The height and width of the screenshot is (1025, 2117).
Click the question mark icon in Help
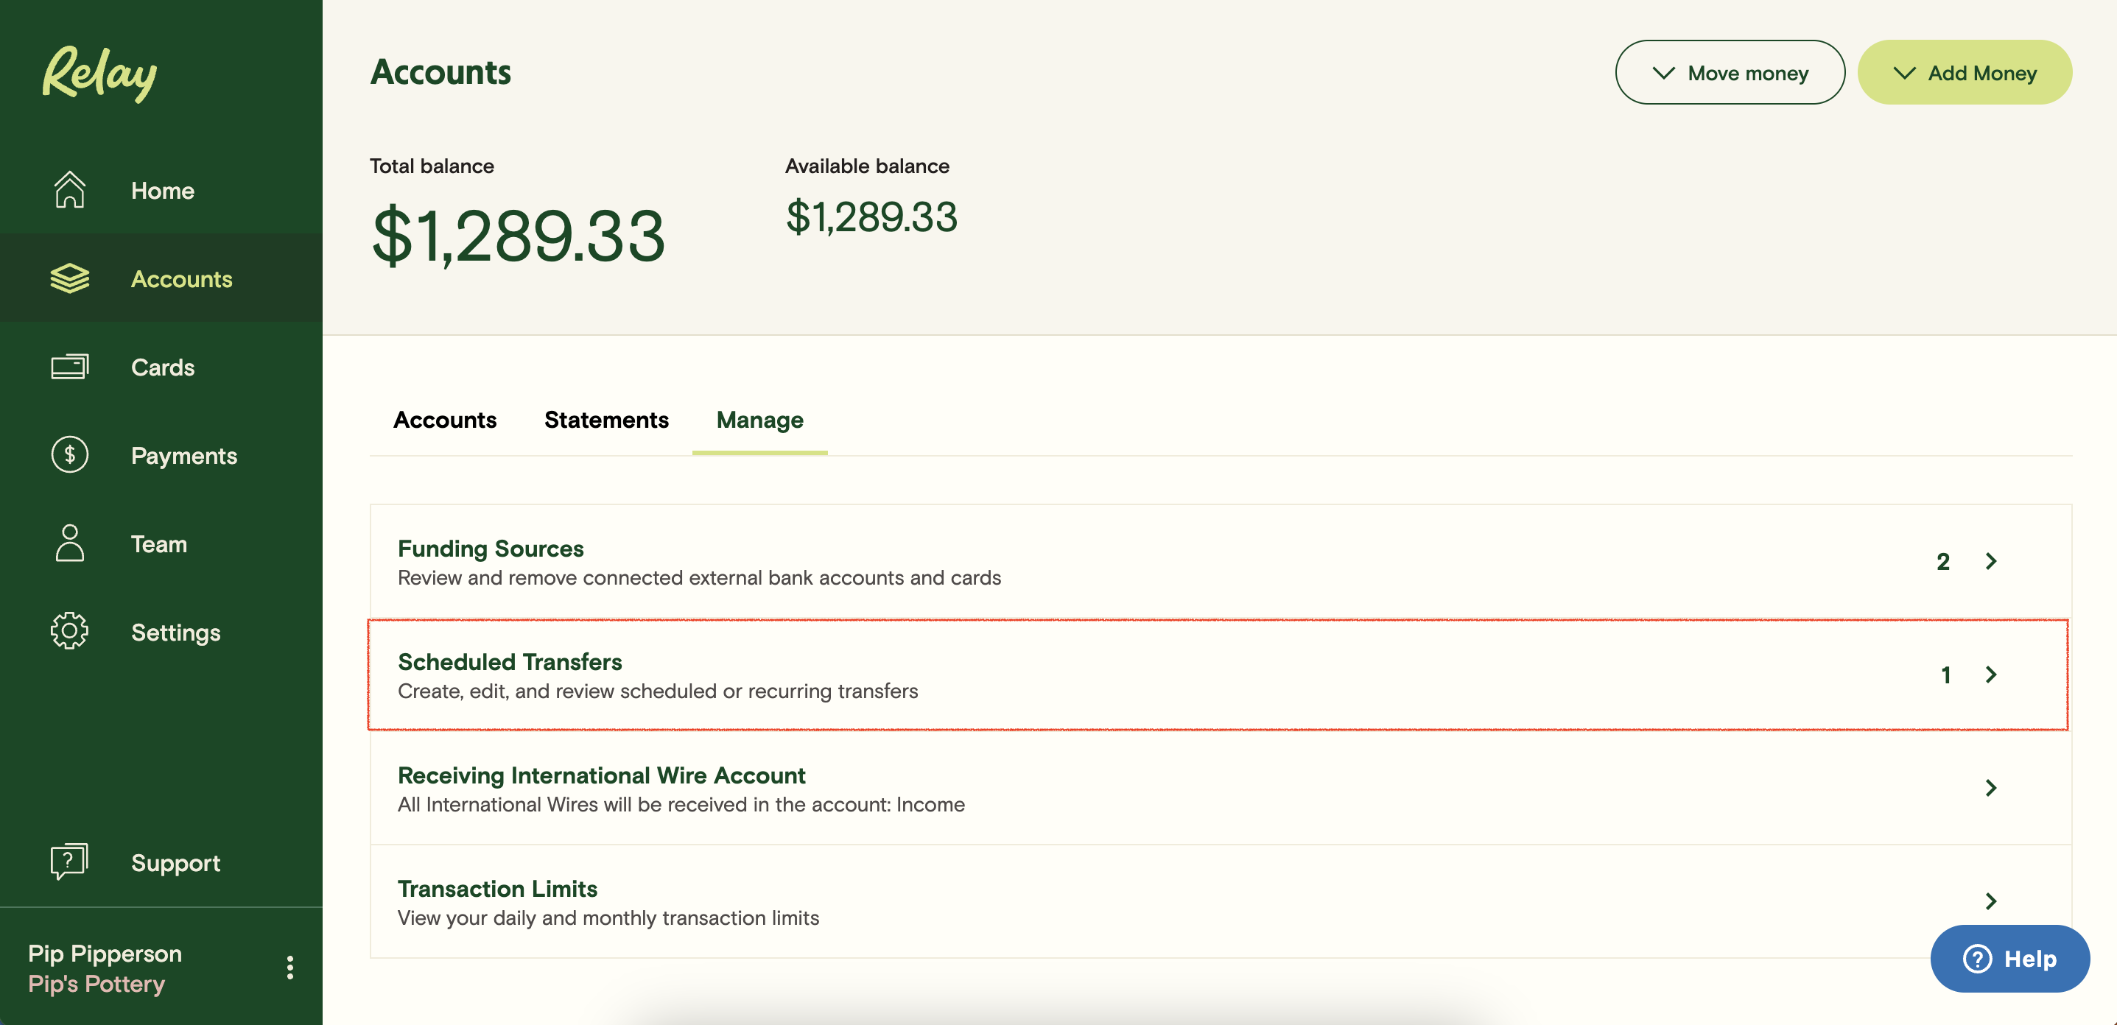tap(1977, 959)
